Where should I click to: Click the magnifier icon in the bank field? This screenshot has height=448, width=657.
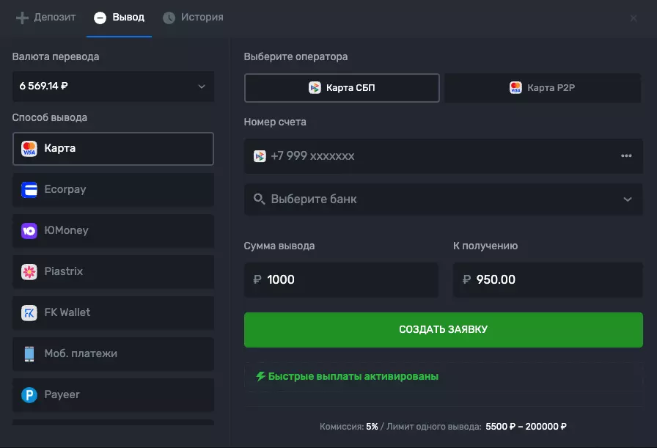258,199
